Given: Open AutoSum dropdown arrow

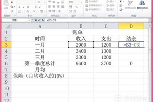Looking at the screenshot, I should point(123,2).
